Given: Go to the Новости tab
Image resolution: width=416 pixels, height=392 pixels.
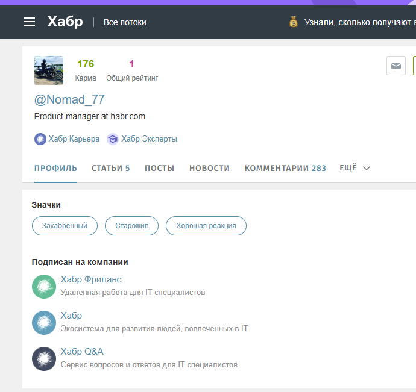Looking at the screenshot, I should [209, 169].
